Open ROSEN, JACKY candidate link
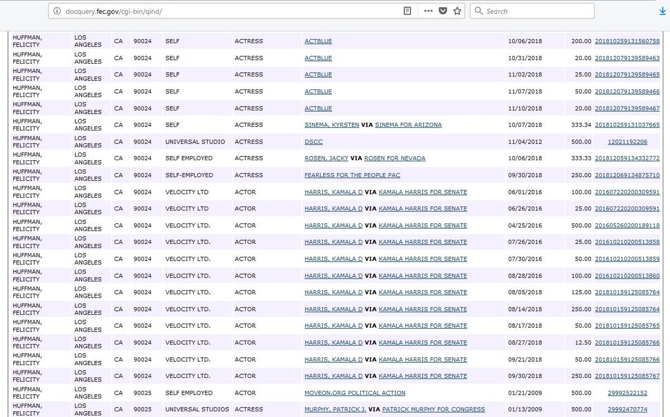The image size is (670, 417). 327,159
